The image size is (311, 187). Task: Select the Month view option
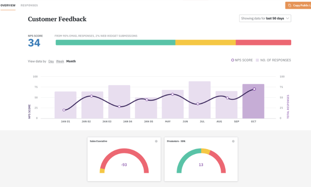point(71,61)
